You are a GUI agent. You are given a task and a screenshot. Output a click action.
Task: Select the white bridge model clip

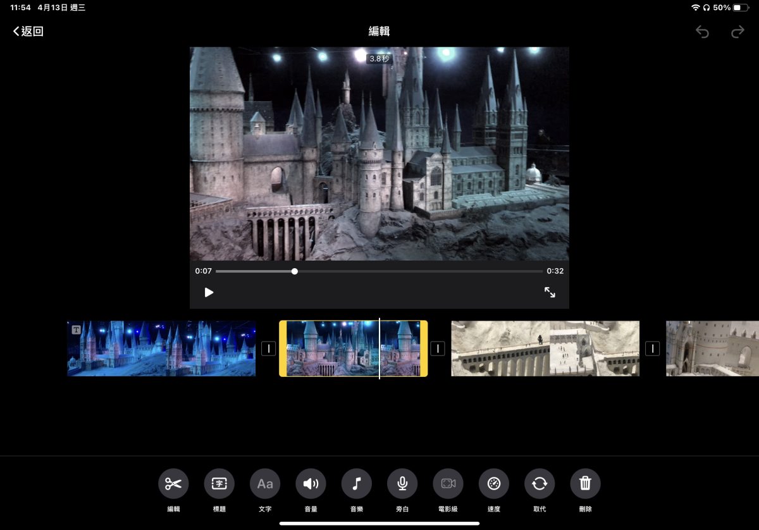pos(545,348)
